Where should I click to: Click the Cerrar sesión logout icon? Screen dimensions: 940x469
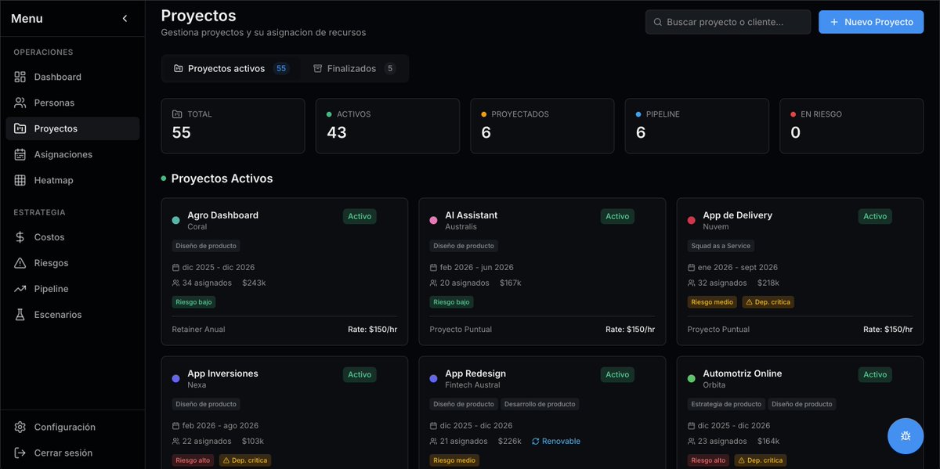tap(20, 453)
